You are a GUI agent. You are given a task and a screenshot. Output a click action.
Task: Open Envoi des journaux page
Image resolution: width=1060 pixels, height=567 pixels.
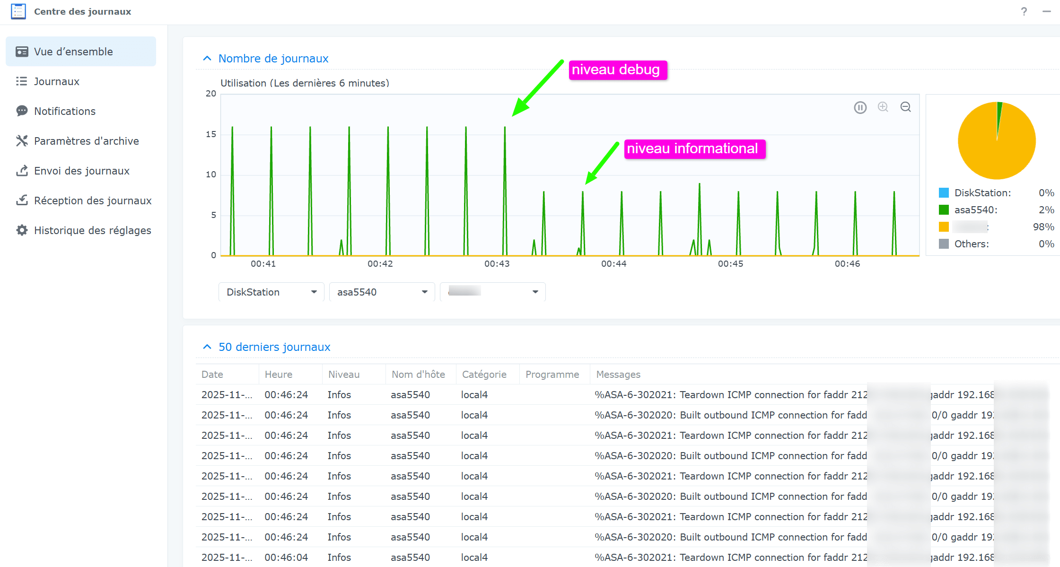(x=81, y=171)
